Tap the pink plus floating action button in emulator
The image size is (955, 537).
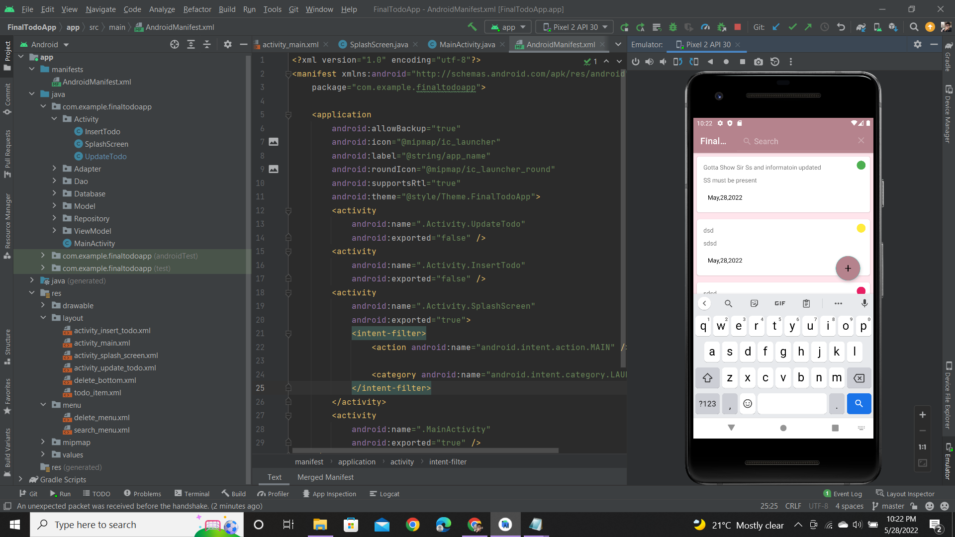848,268
